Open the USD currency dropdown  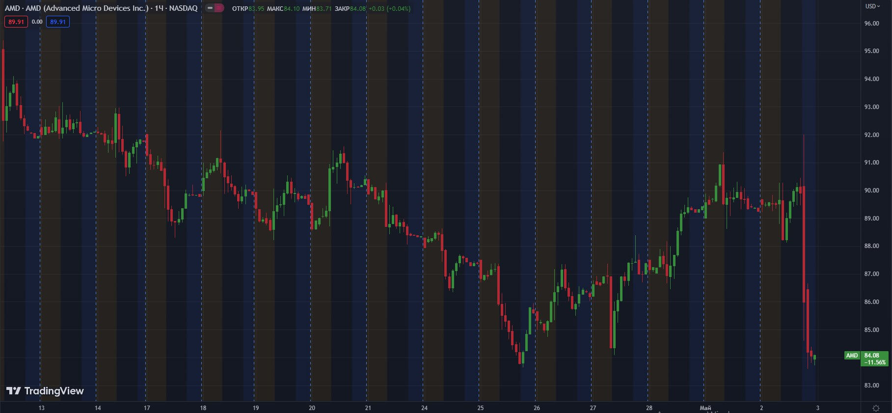tap(872, 6)
